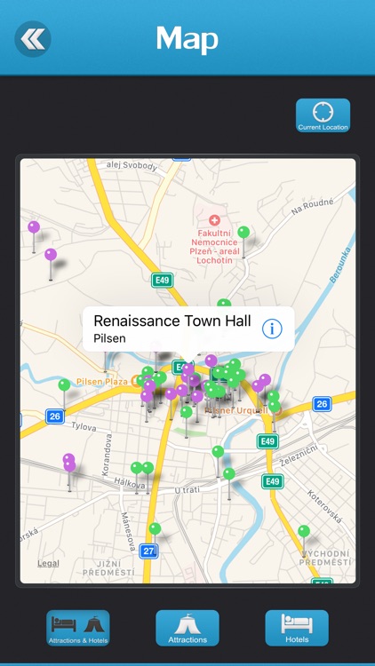Click the Pilsner Urquell label

click(237, 410)
